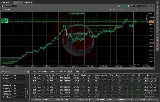Select the trend line drawing tool
The width and height of the screenshot is (160, 102).
click(157, 16)
